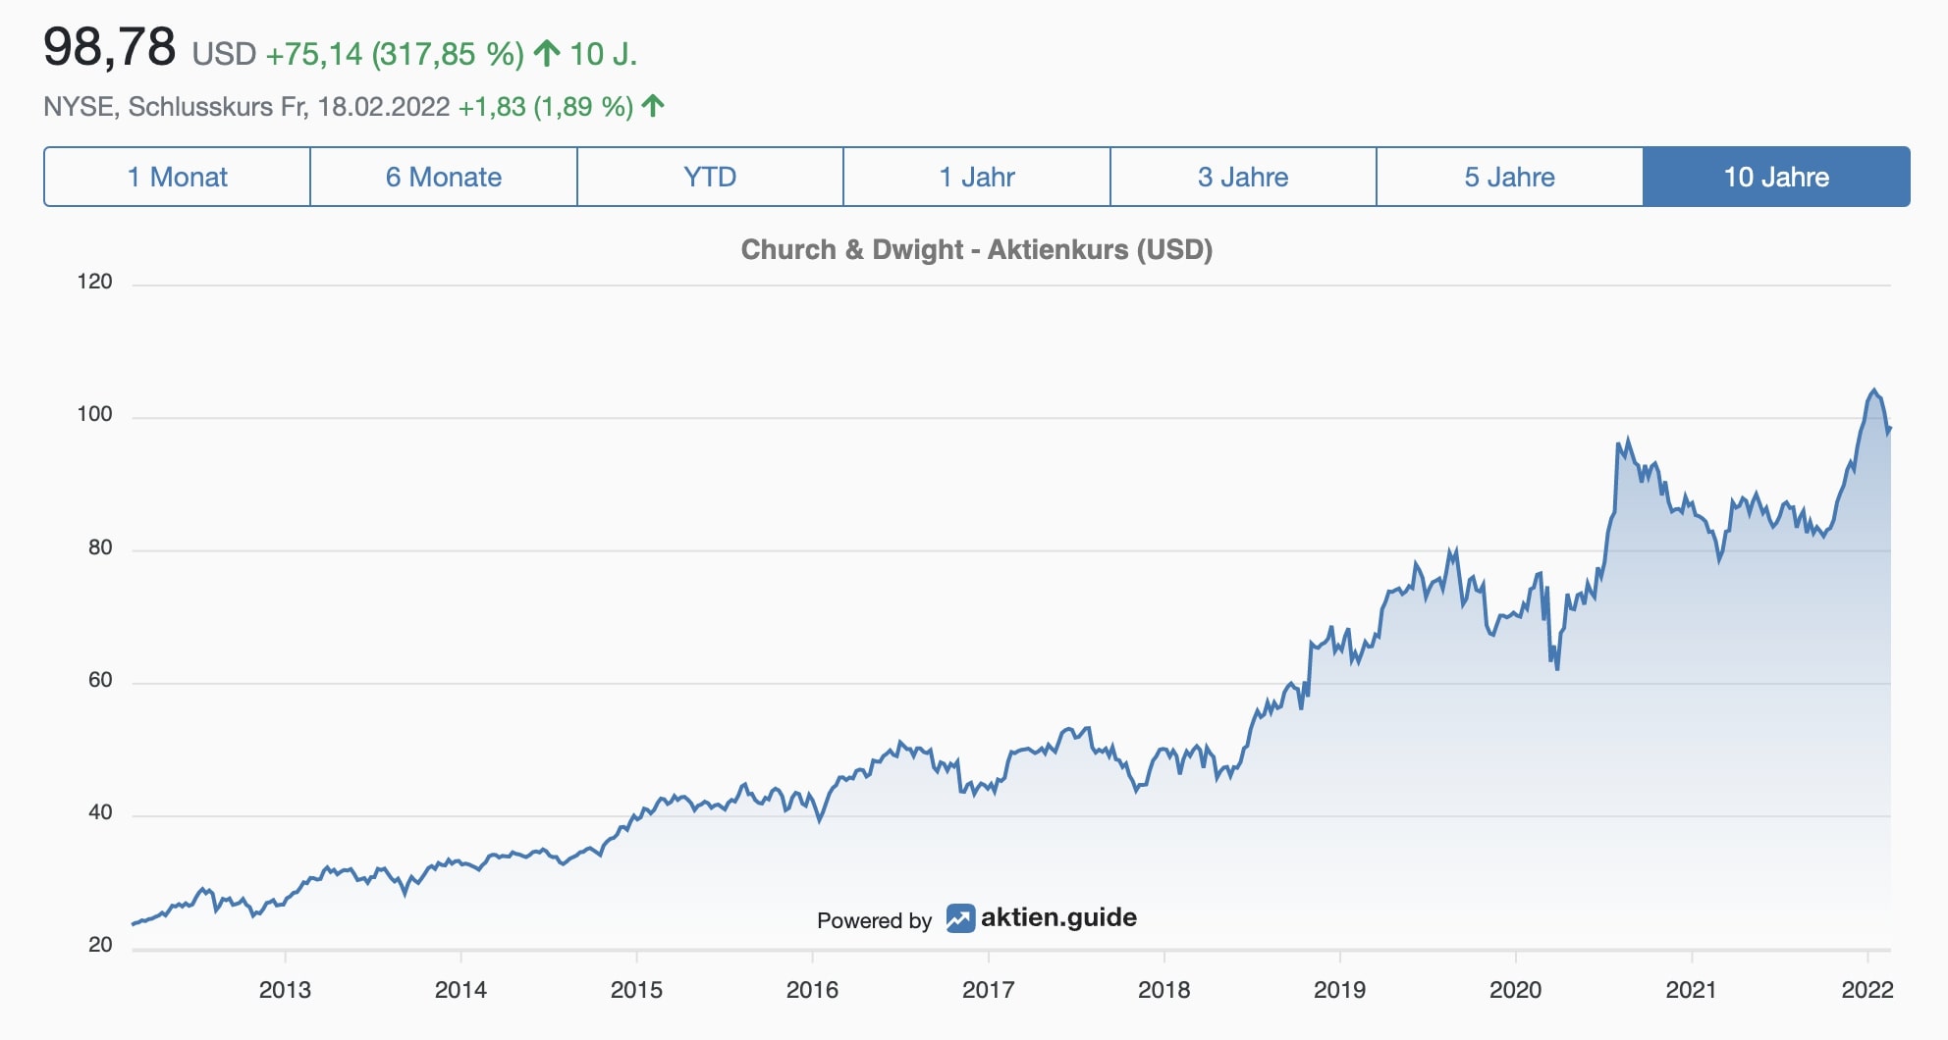Open the 3 Jahre chart view
This screenshot has height=1040, width=1948.
click(x=1243, y=177)
